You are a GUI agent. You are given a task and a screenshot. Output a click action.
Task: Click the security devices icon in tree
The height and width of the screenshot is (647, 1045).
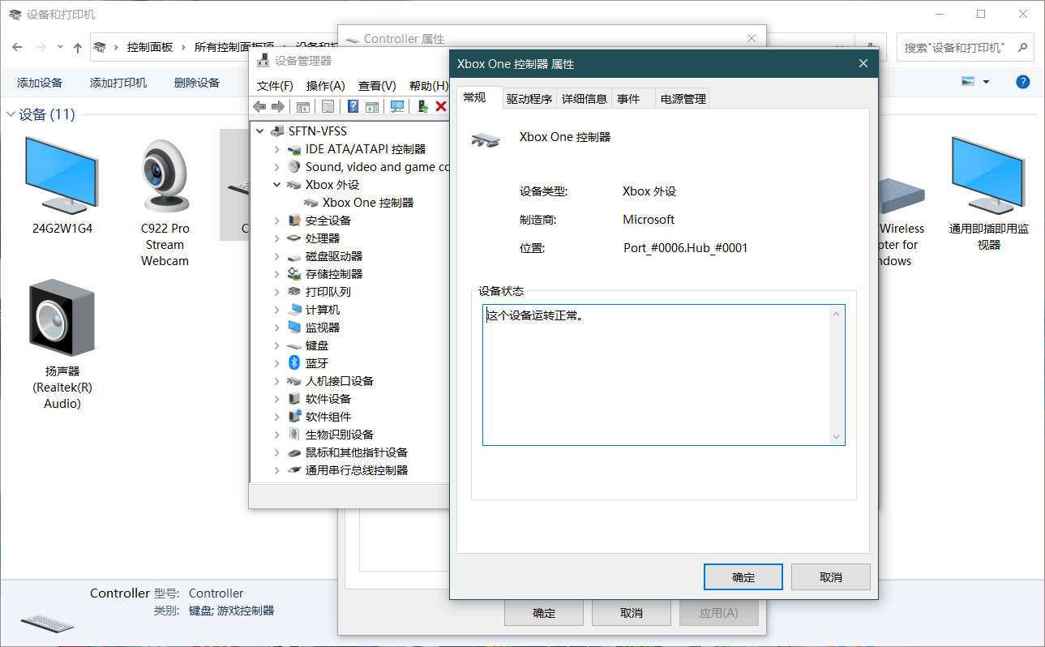(295, 221)
